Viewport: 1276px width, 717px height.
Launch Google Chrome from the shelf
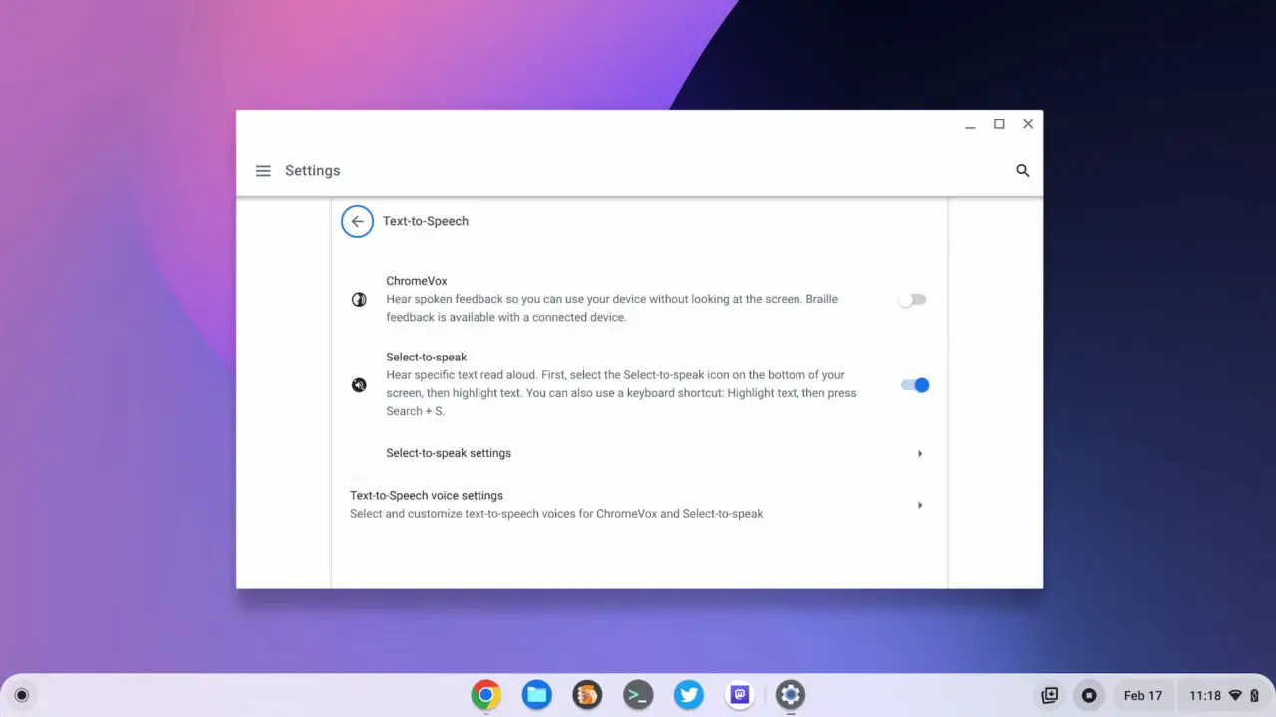click(x=486, y=695)
